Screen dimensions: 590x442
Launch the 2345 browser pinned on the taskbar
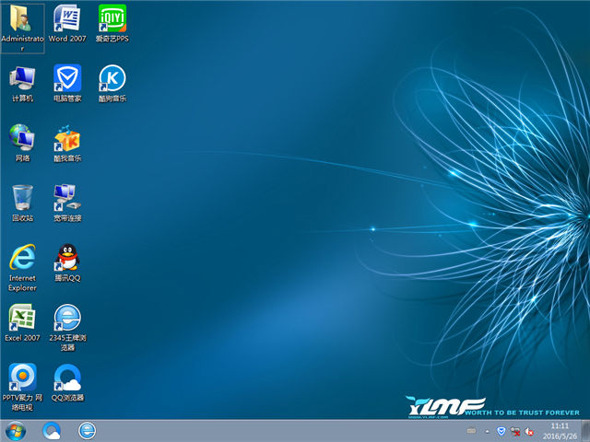[88, 430]
